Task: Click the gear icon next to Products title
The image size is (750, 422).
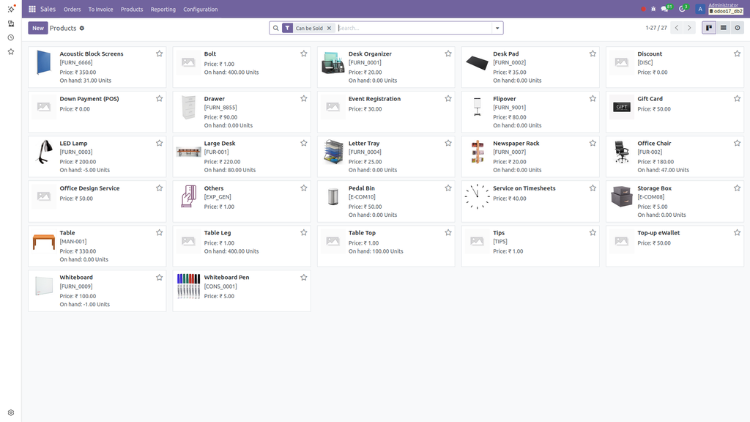Action: pyautogui.click(x=82, y=29)
